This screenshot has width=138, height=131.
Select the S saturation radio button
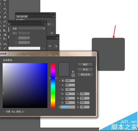click(x=60, y=85)
